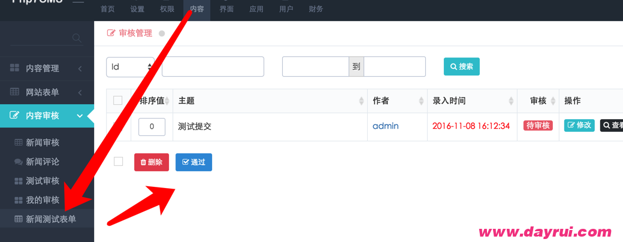Image resolution: width=623 pixels, height=242 pixels.
Task: Sort by the 主题 column arrows
Action: (362, 101)
